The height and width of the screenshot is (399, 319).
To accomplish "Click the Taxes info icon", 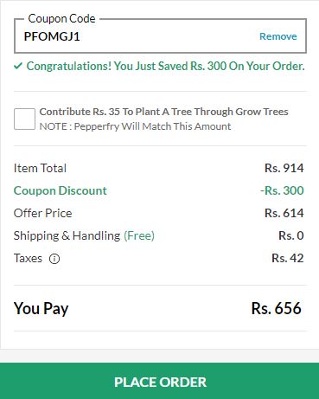I will (x=54, y=259).
